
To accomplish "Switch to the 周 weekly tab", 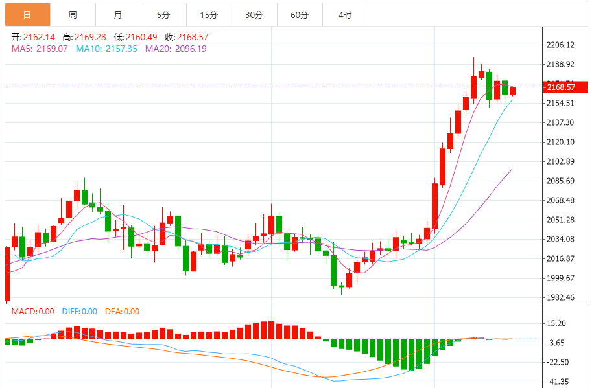I will [73, 15].
